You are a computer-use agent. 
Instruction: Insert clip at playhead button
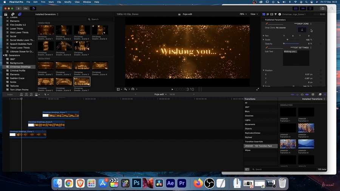26,95
